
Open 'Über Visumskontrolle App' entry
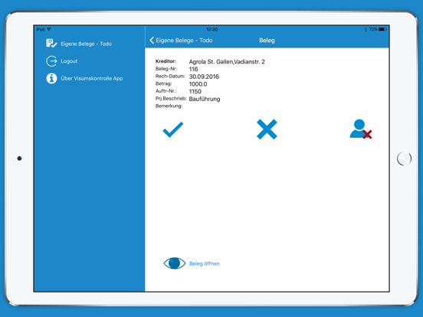(x=92, y=78)
